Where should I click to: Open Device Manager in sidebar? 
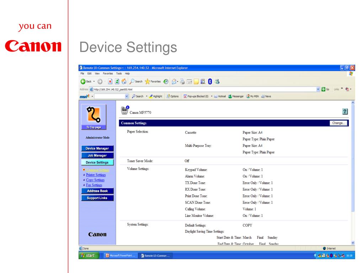(97, 148)
